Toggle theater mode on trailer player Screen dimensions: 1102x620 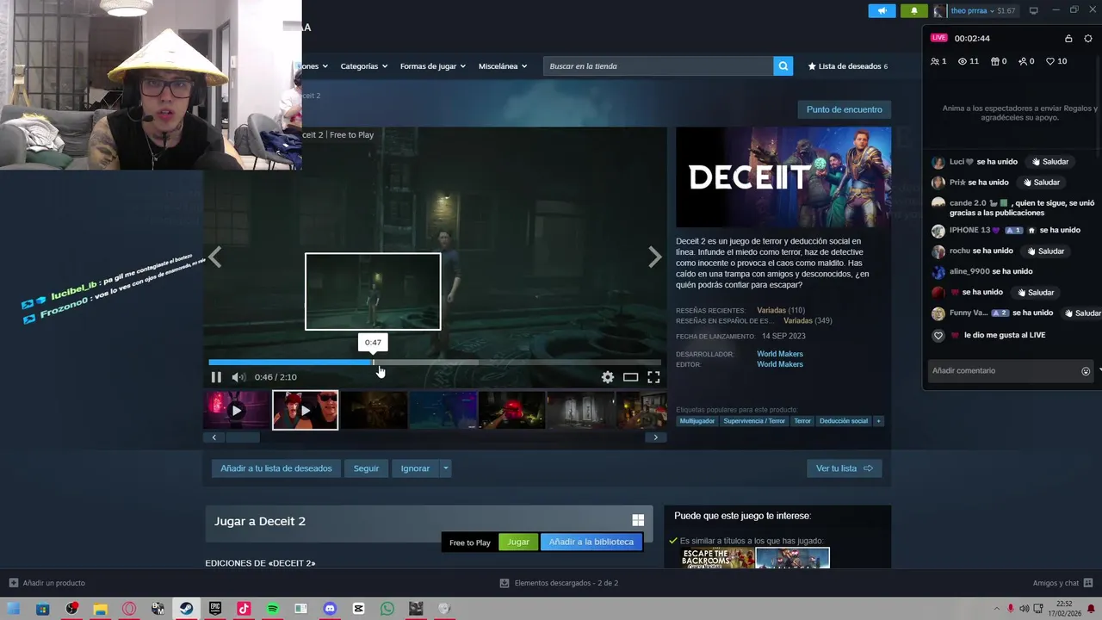coord(630,377)
